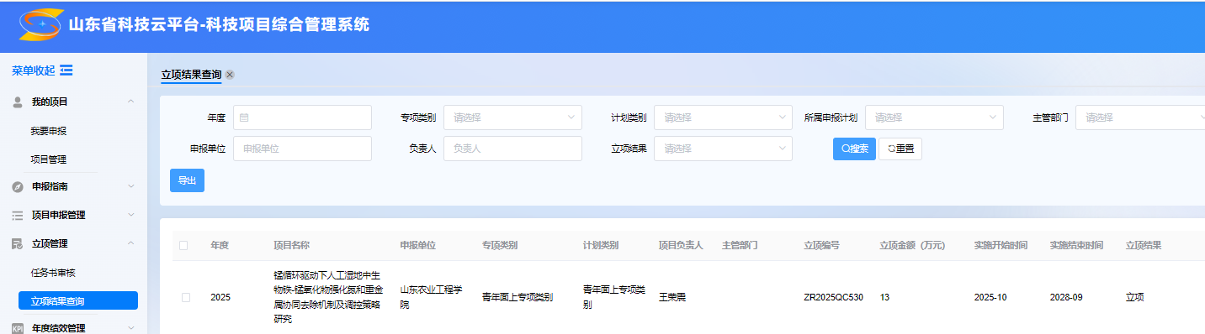
Task: Select all rows with header checkbox
Action: pyautogui.click(x=183, y=246)
